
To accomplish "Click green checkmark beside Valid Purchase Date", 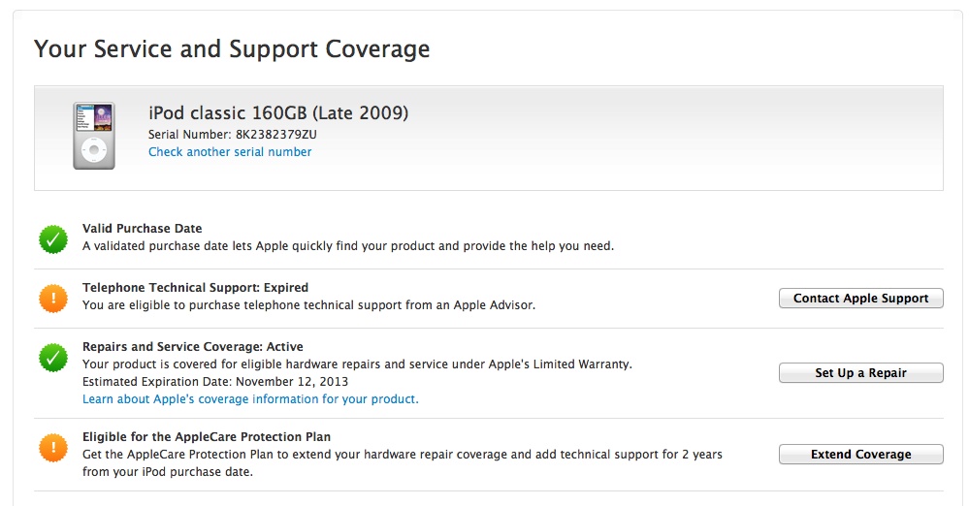I will tap(53, 238).
